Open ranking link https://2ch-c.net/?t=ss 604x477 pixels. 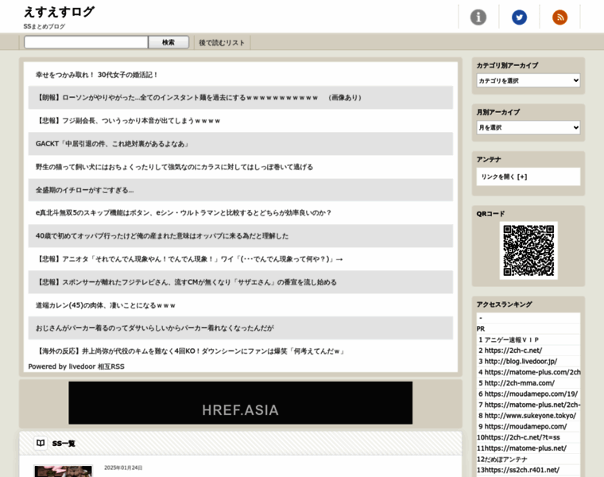(522, 437)
